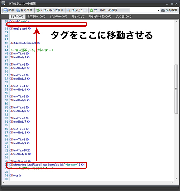Switch to the エントリーページ tab
The width and height of the screenshot is (180, 191).
58,17
